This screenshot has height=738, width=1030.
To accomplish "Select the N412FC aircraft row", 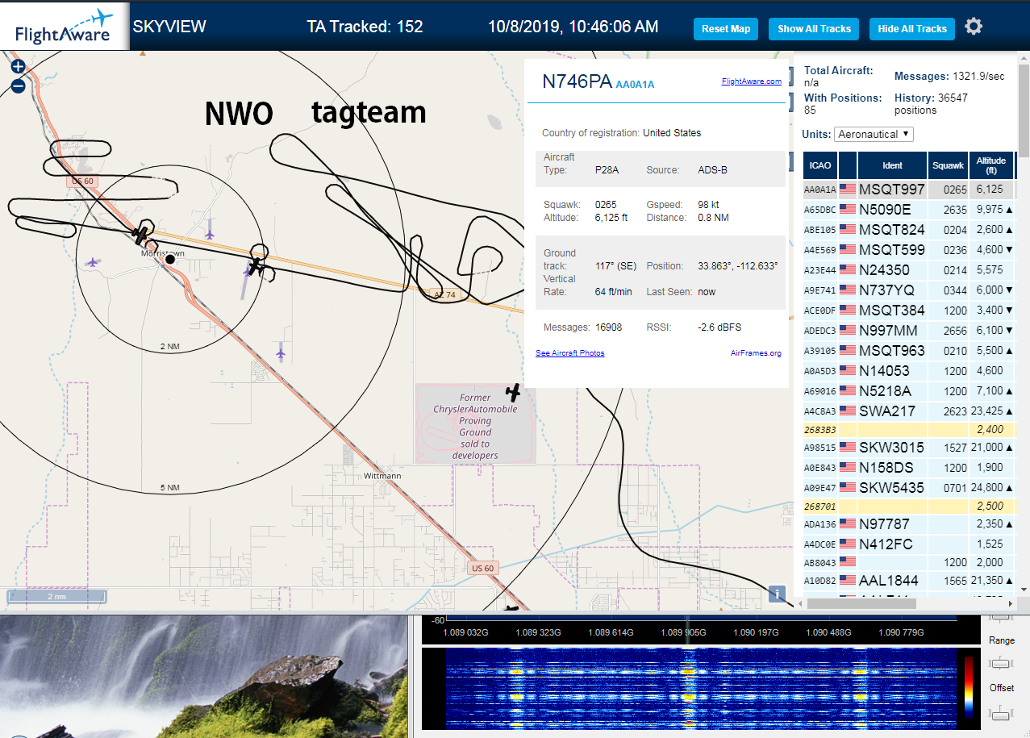I will (909, 544).
